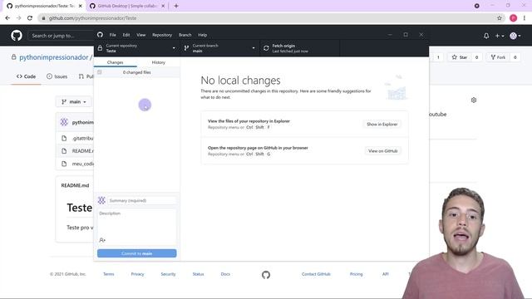Open Terms footer link
This screenshot has height=299, width=532.
click(x=109, y=274)
